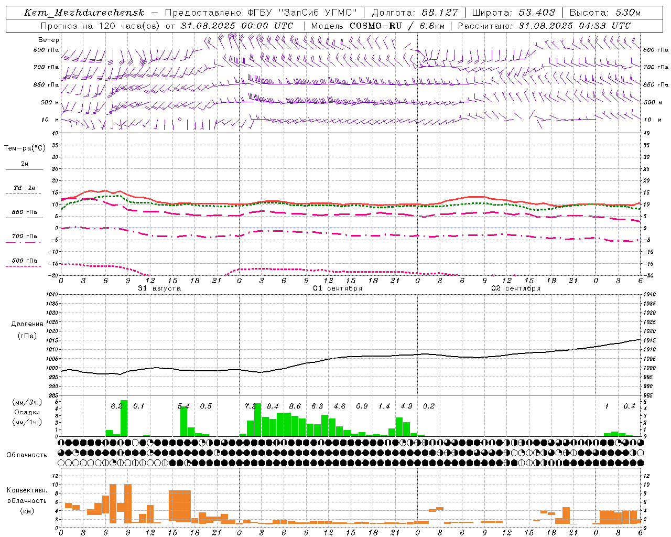Click the 31 августа date label
The height and width of the screenshot is (537, 671).
159,288
